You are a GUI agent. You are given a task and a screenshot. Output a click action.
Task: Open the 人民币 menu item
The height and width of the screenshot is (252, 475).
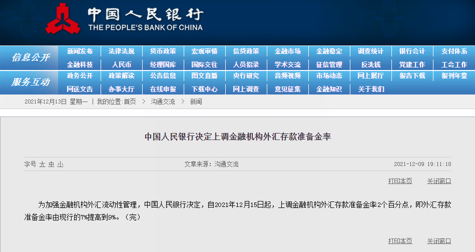[x=121, y=64]
